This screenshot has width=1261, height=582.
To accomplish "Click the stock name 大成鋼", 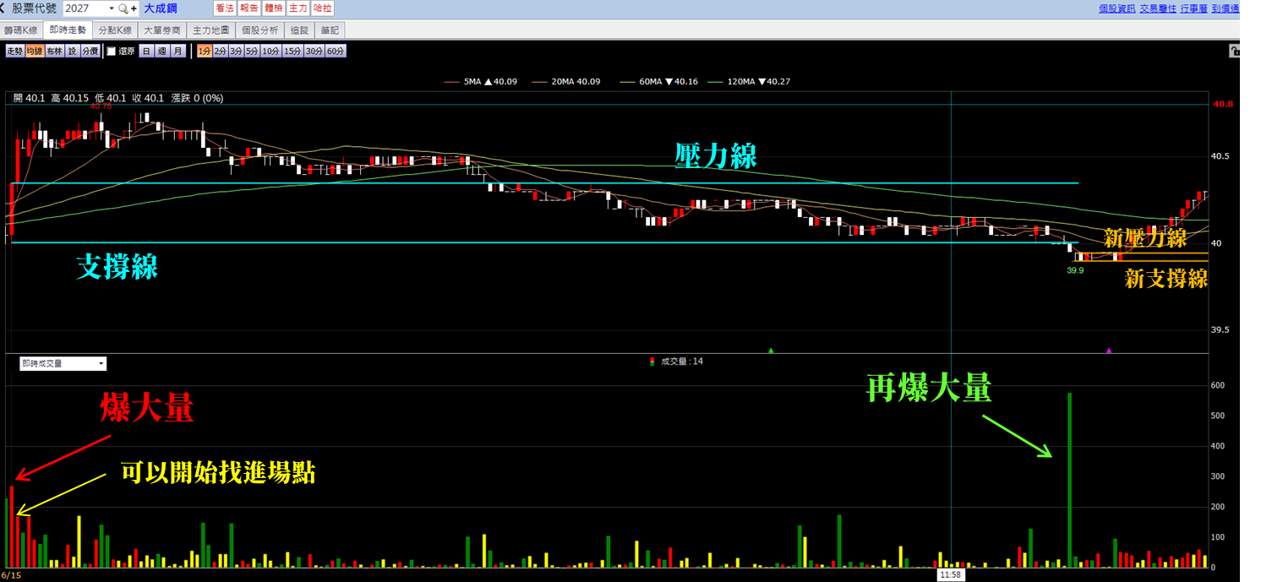I will (x=161, y=8).
